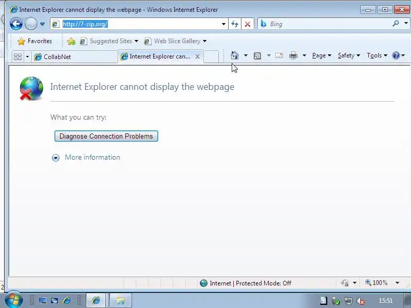Click the Quick Tabs grid icon
This screenshot has width=411, height=308.
click(18, 56)
